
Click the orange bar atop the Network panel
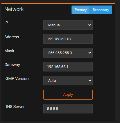tap(58, 3)
